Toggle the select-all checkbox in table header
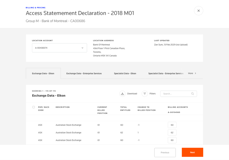The width and height of the screenshot is (229, 160). point(34,107)
